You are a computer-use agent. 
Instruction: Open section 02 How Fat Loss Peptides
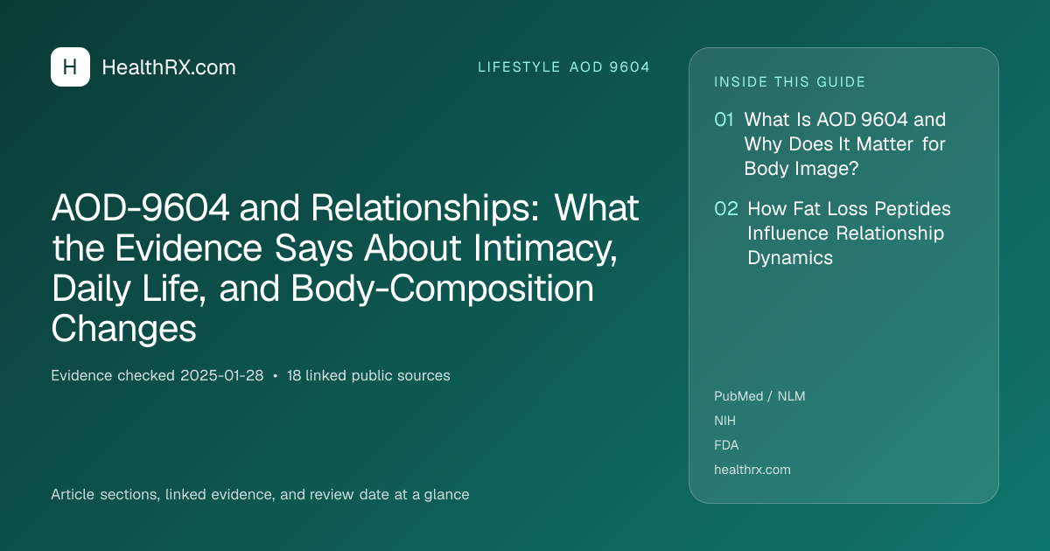coord(833,234)
